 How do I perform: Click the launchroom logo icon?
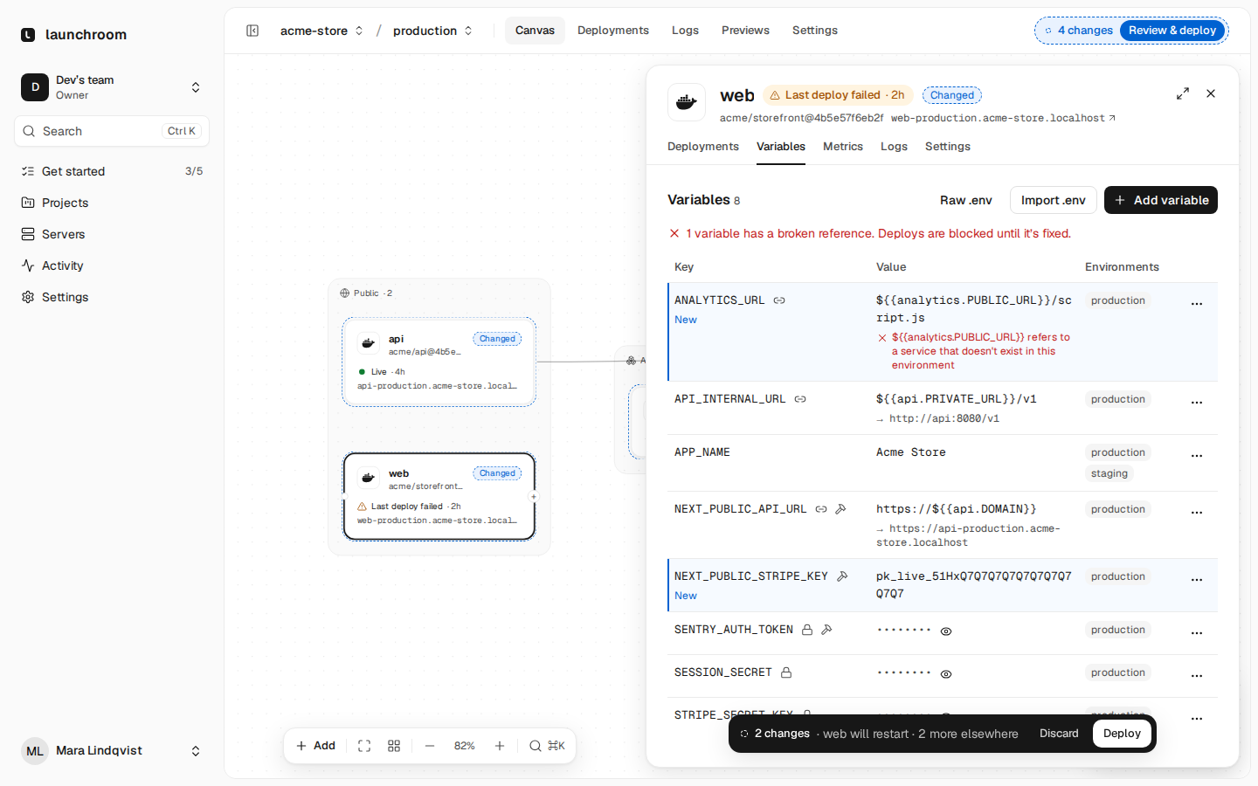coord(28,35)
